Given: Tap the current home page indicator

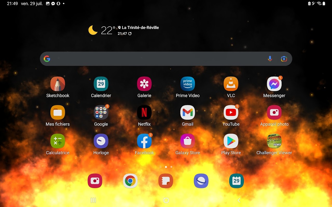Looking at the screenshot, I should [x=166, y=167].
